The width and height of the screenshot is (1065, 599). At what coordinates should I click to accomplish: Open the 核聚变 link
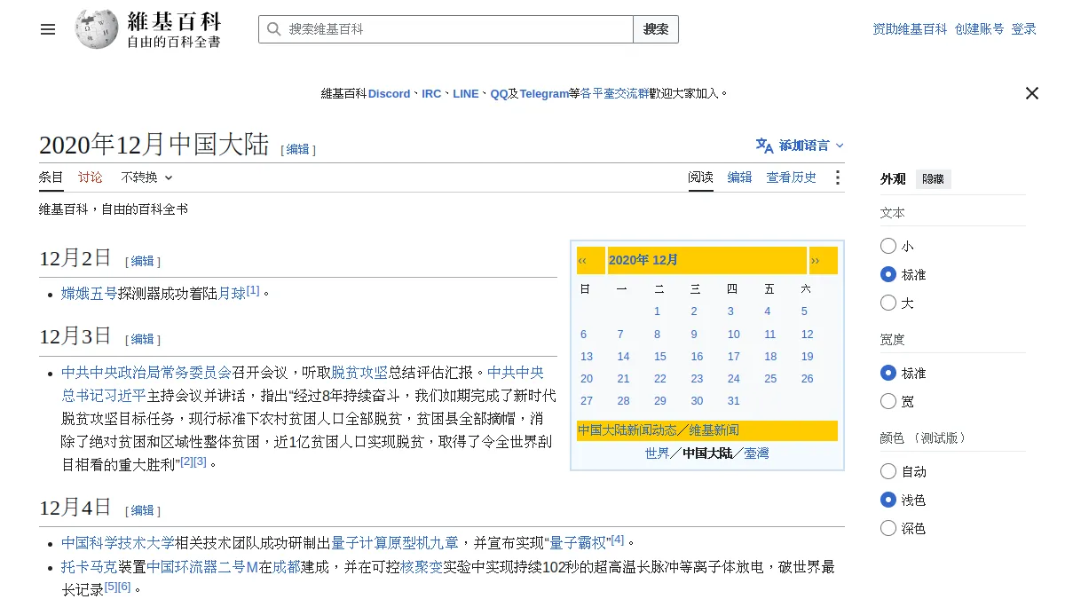coord(422,566)
